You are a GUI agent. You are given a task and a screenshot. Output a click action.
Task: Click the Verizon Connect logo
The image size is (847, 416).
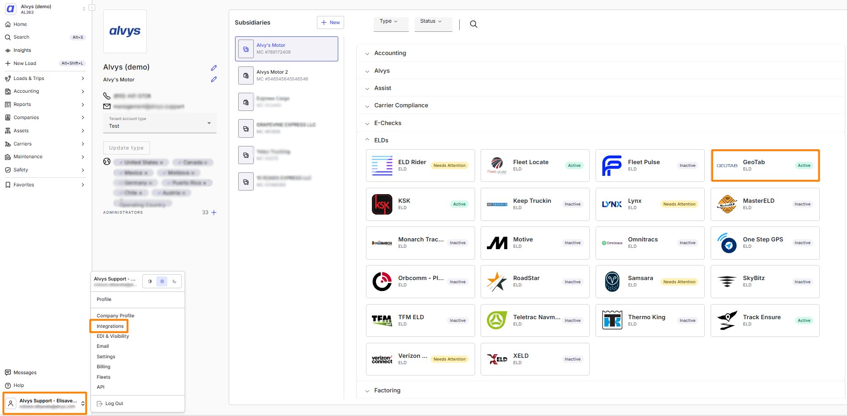click(x=382, y=359)
